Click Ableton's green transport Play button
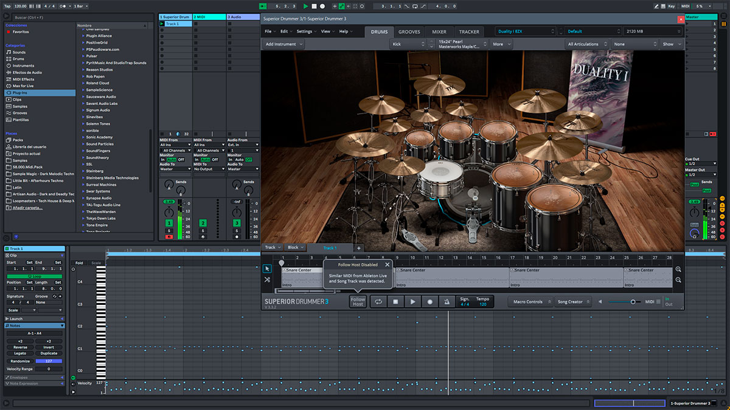 click(x=306, y=6)
